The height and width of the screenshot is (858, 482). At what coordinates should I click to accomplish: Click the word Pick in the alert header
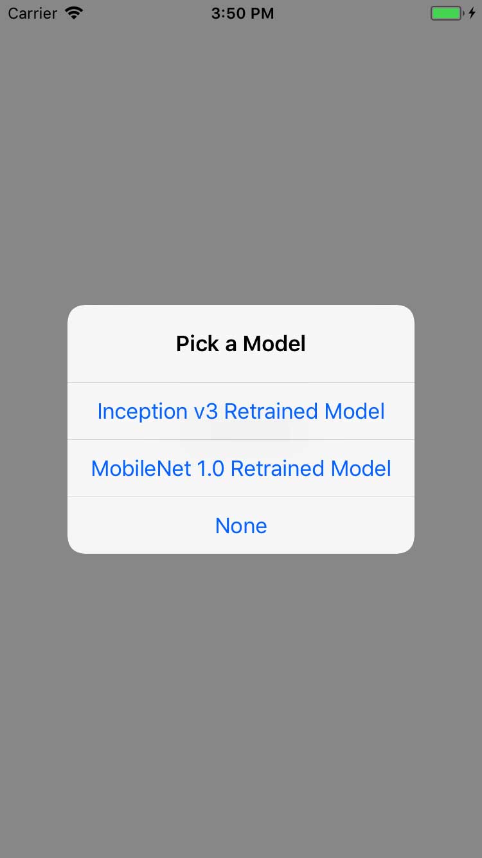pos(197,344)
